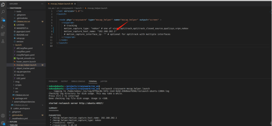The image size is (272, 126).
Task: Open the Manage gear icon
Action: [3, 123]
